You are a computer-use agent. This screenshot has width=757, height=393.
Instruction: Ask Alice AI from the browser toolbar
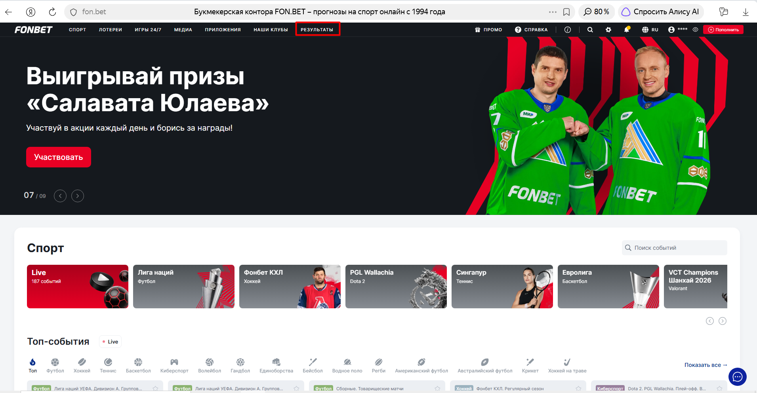[660, 12]
